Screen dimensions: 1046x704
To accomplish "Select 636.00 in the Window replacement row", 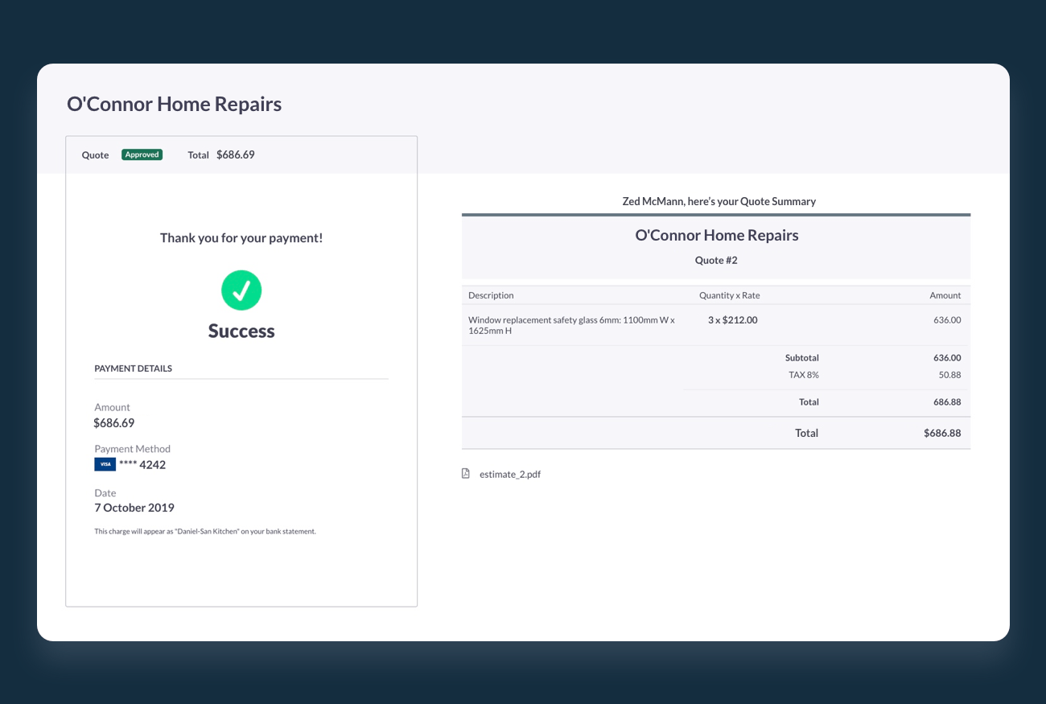I will [x=947, y=320].
